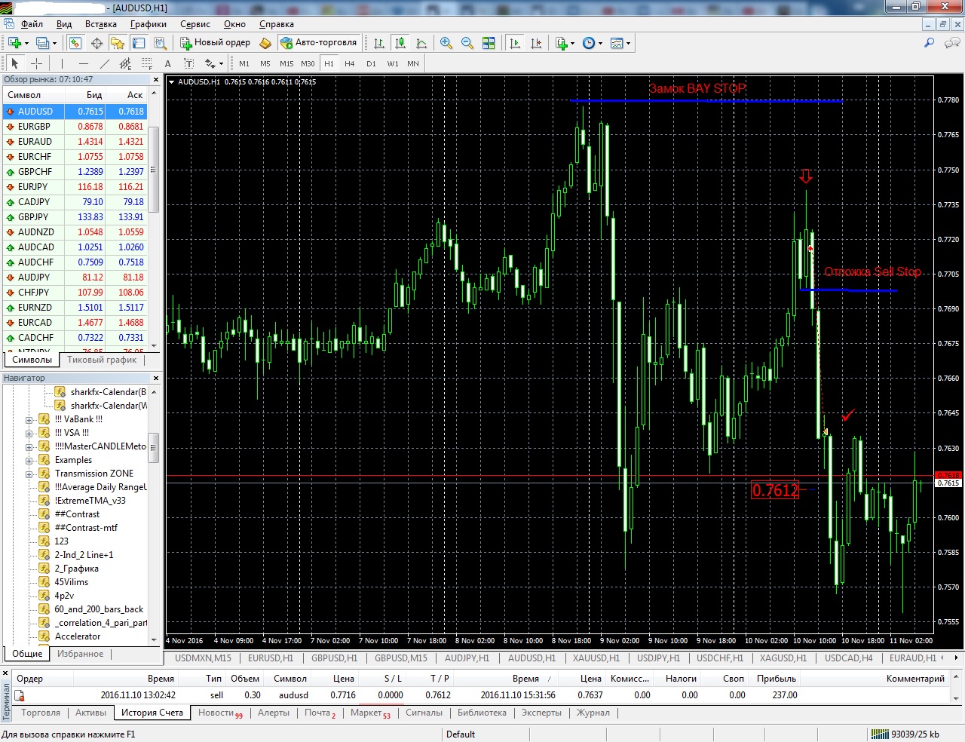This screenshot has width=965, height=742.
Task: Select the text label tool
Action: pos(188,64)
